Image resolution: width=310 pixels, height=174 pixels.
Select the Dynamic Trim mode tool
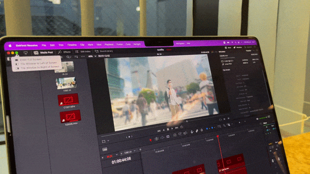click(x=162, y=138)
